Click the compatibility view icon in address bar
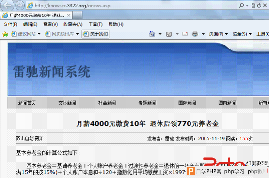269x178 pixels. (x=253, y=6)
